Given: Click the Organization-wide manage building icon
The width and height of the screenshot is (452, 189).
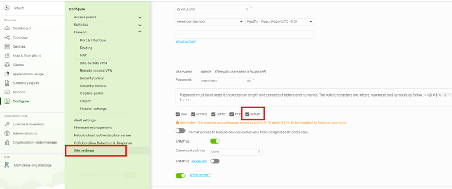Looking at the screenshot, I should [x=7, y=143].
